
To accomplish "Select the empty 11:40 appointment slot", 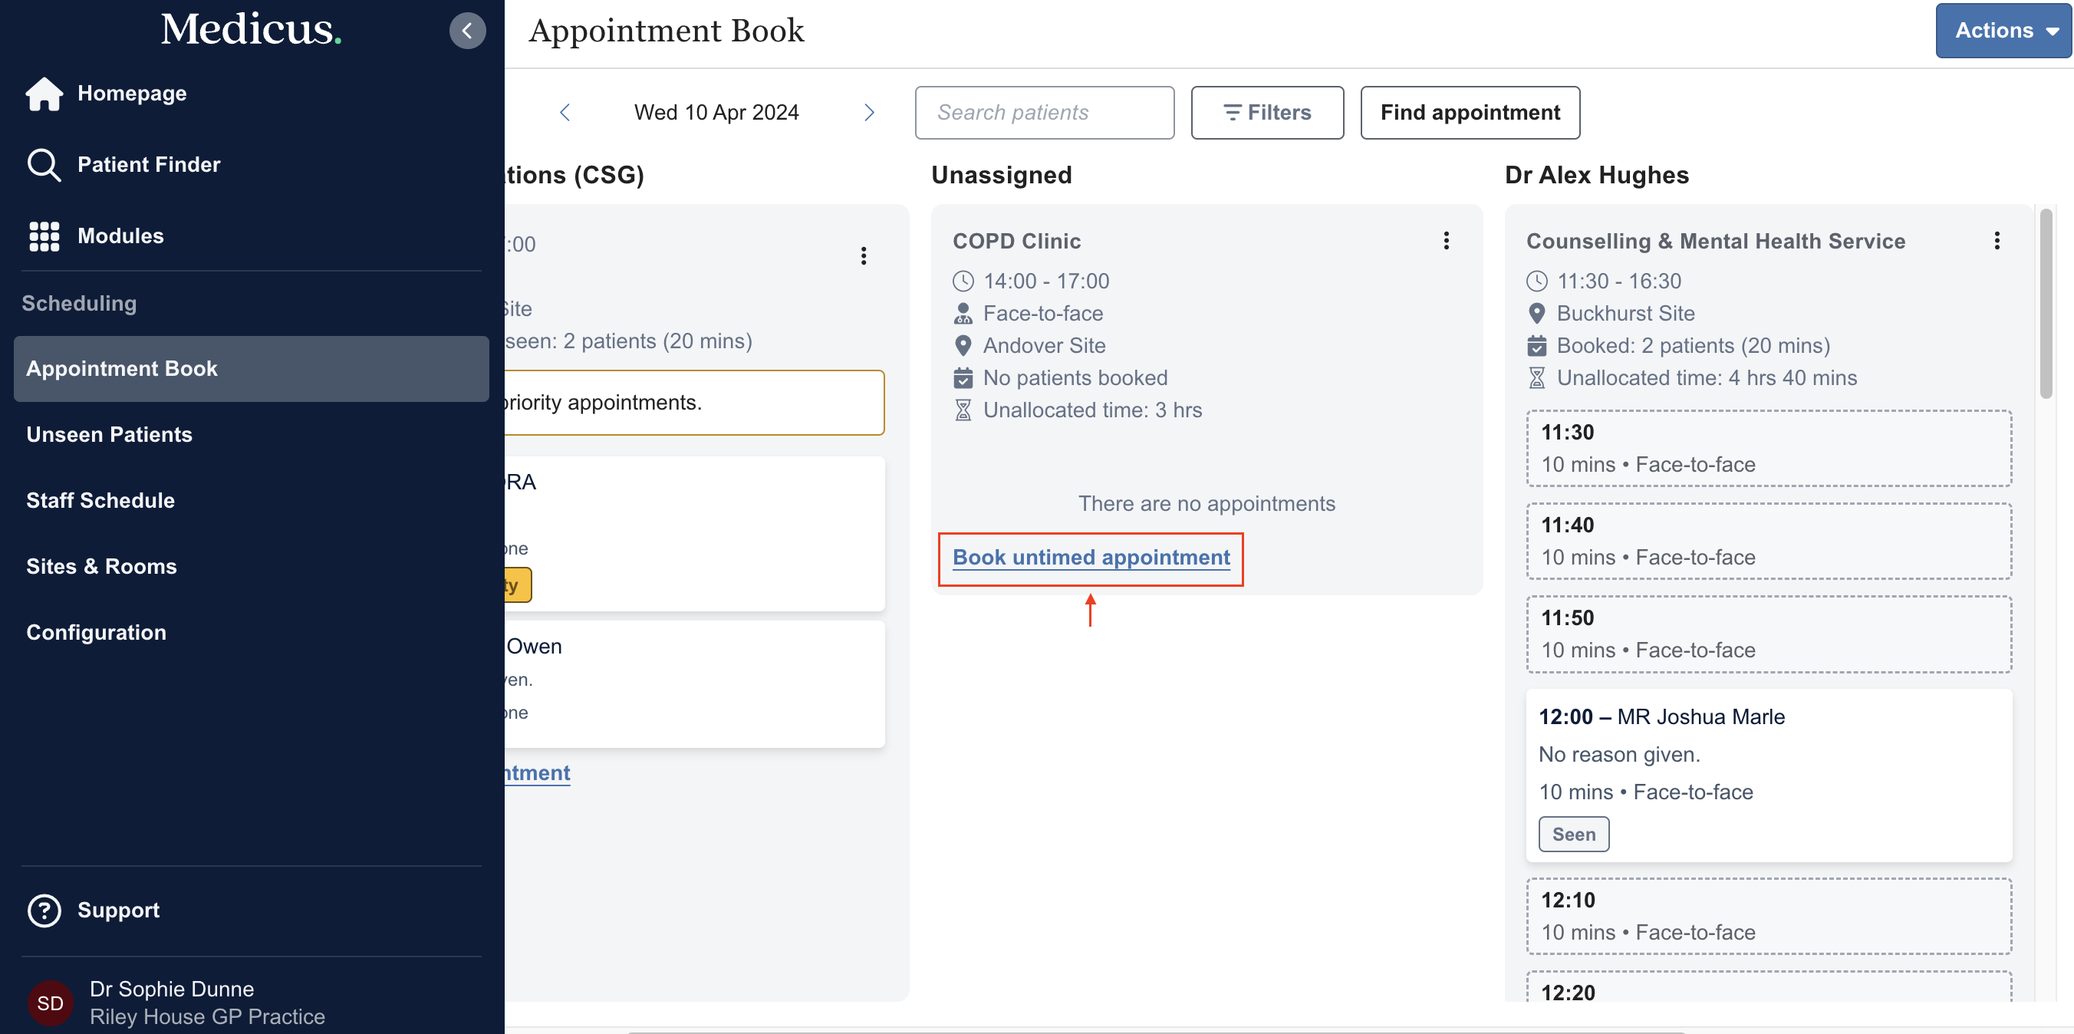I will click(1768, 541).
